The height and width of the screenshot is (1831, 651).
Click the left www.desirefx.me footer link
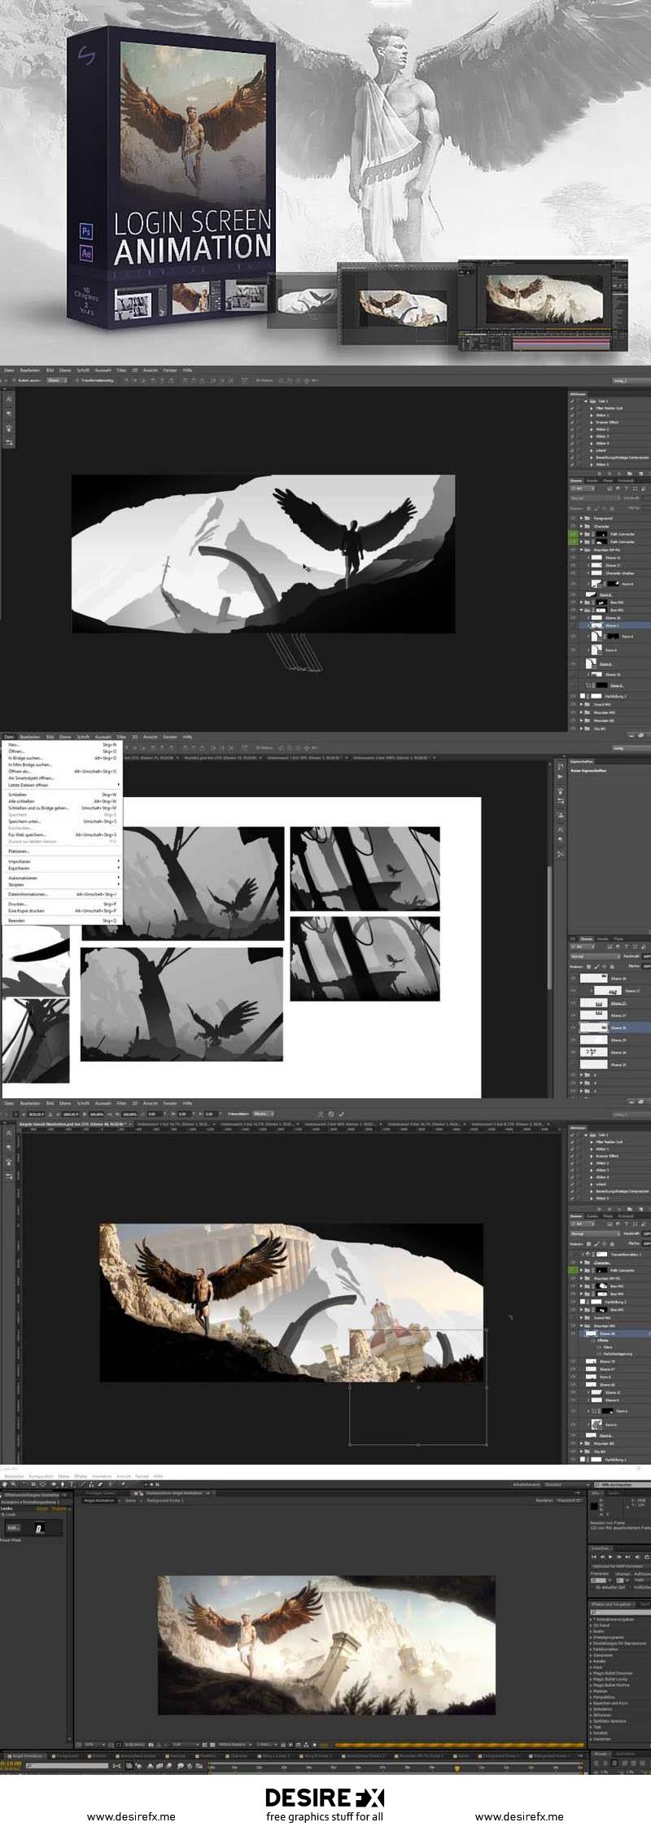point(131,1816)
